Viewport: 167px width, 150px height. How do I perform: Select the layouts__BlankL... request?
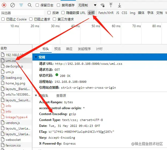[16, 89]
